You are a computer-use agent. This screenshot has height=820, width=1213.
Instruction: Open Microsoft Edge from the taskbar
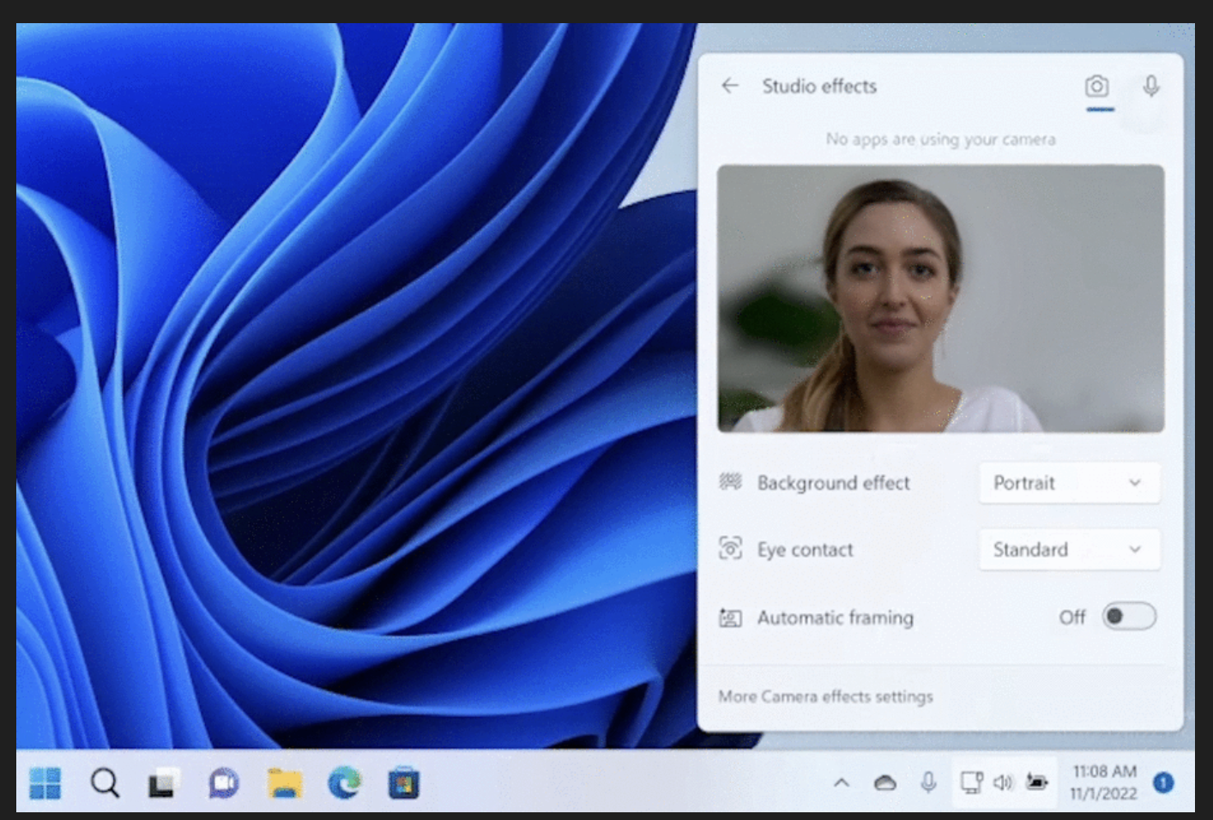[x=343, y=782]
